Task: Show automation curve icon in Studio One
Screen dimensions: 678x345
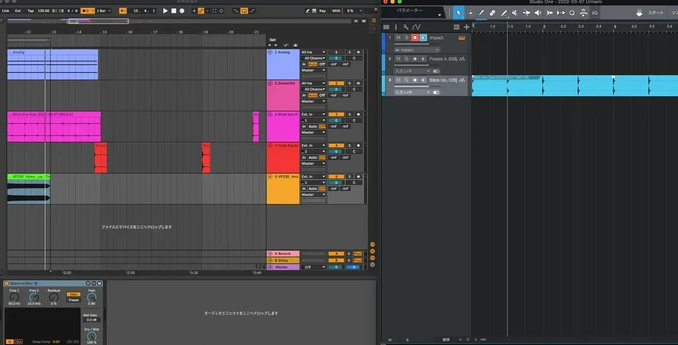Action: click(416, 27)
